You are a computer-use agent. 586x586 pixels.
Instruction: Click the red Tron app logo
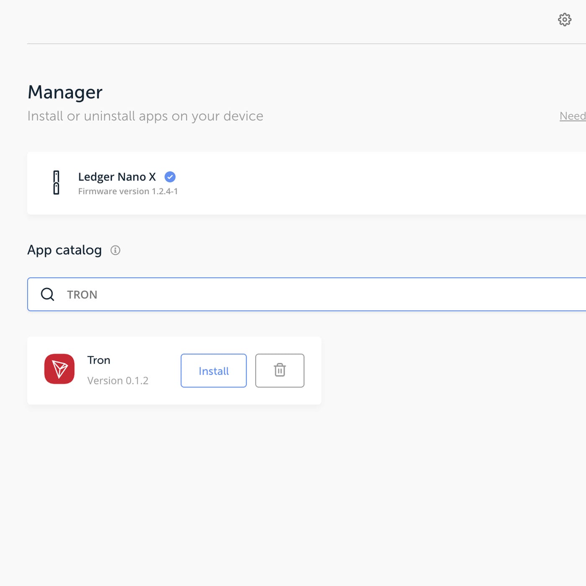59,369
